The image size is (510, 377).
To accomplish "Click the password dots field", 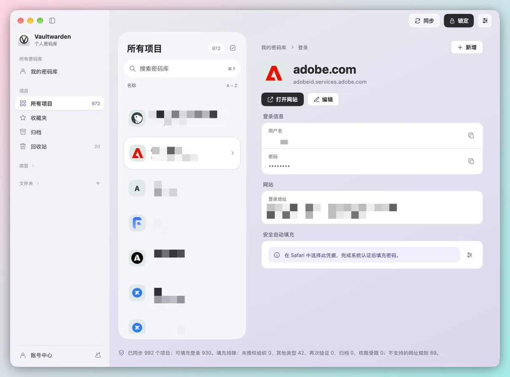I will click(x=279, y=166).
